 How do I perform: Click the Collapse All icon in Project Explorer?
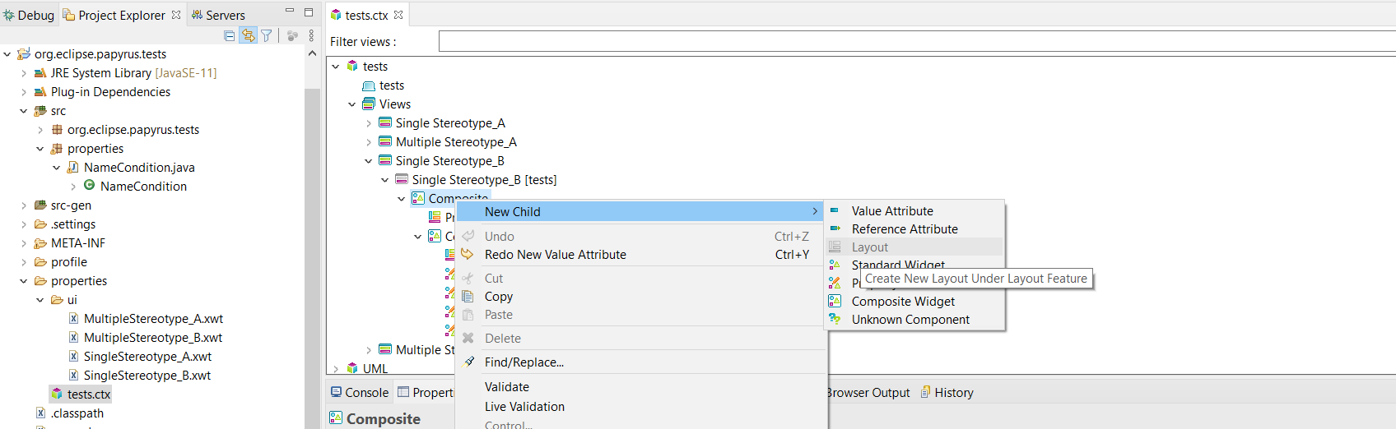(x=230, y=35)
